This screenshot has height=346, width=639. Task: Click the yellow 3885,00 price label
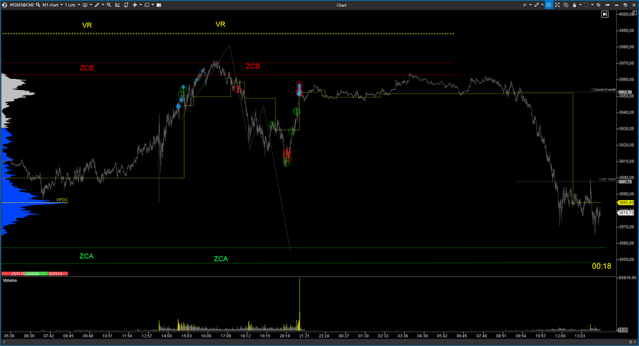click(626, 202)
